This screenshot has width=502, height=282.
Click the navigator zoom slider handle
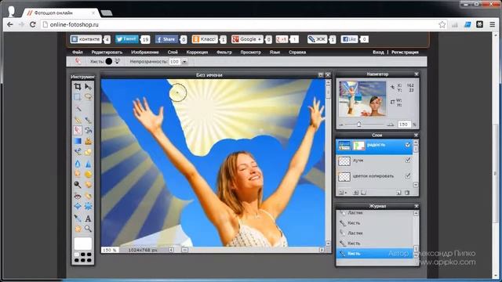pos(359,124)
